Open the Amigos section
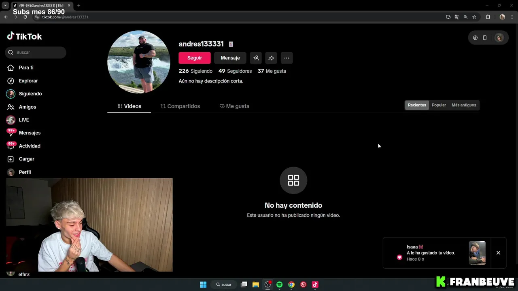 (22, 107)
